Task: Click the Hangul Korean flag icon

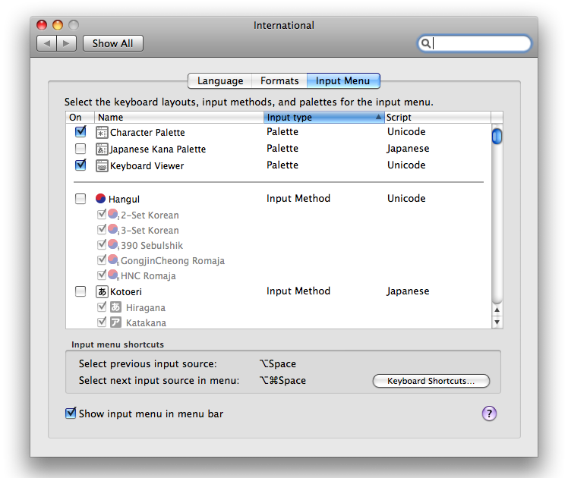Action: coord(101,198)
